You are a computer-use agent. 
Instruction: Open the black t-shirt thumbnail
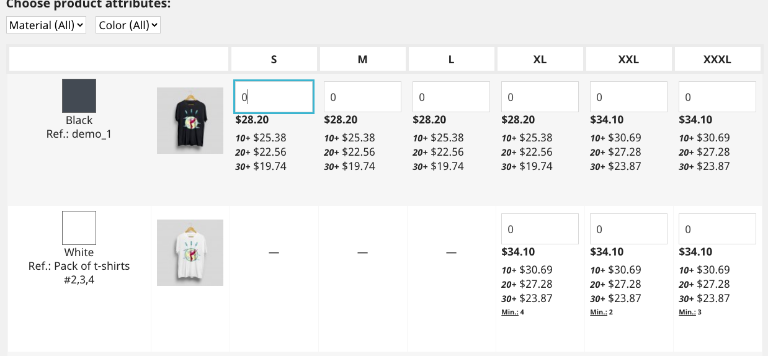(190, 120)
